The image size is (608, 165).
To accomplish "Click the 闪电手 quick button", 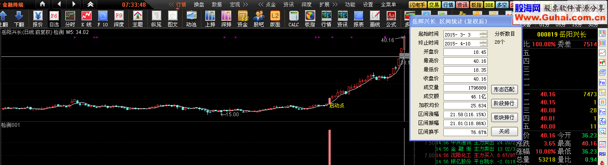I will click(x=417, y=5).
